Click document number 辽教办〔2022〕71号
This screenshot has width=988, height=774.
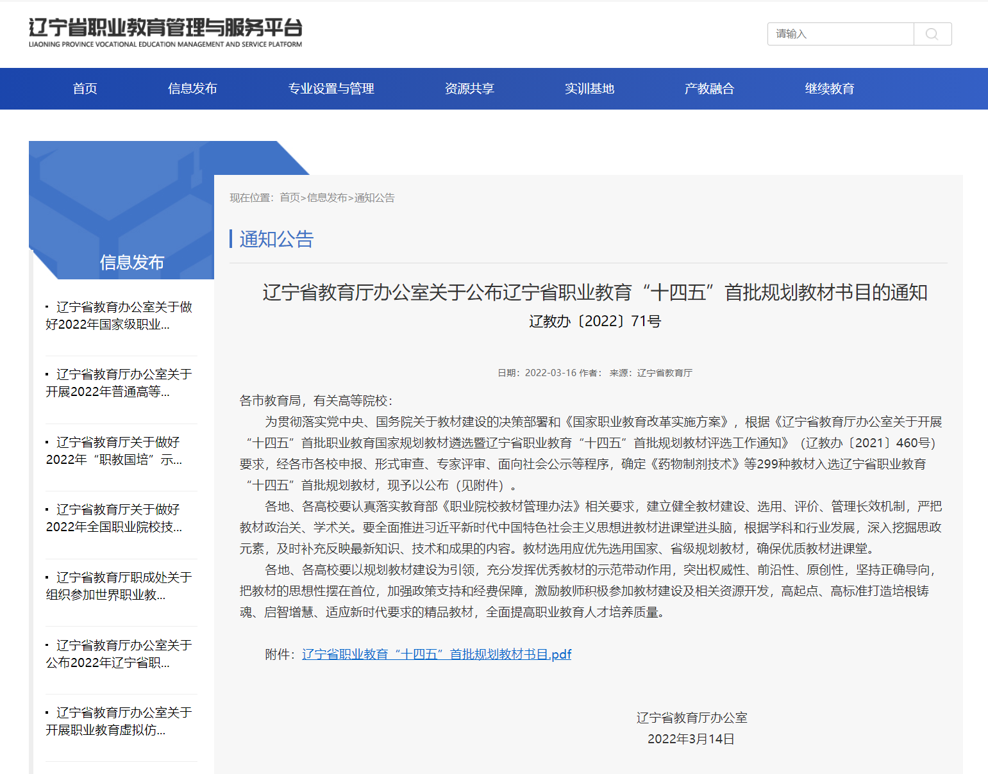coord(595,321)
